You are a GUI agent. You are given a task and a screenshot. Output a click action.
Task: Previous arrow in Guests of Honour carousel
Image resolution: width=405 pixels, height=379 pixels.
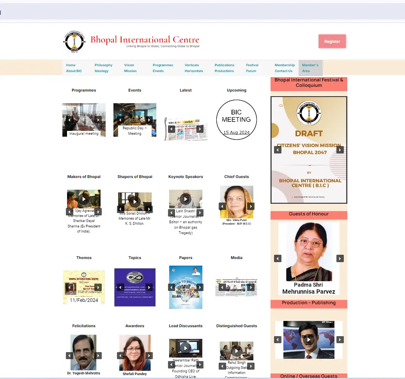click(x=278, y=258)
